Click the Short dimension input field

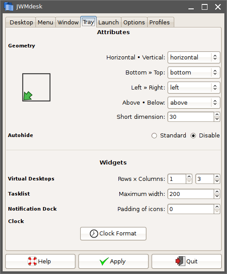tap(191, 117)
